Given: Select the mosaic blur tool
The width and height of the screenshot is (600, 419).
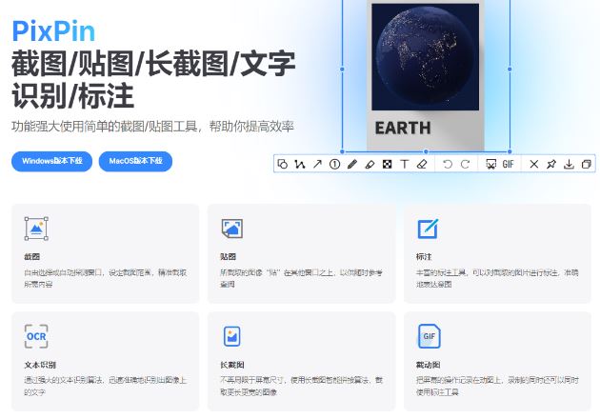Looking at the screenshot, I should pos(388,164).
